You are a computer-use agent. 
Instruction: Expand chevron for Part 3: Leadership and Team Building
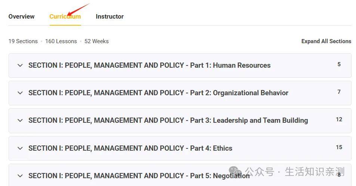[x=20, y=121]
